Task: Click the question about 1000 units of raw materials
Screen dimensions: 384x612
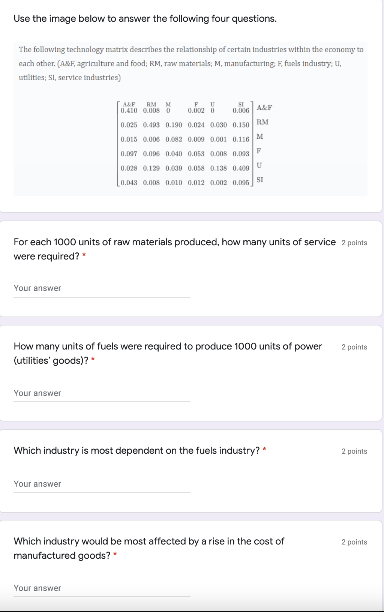Action: coord(175,249)
